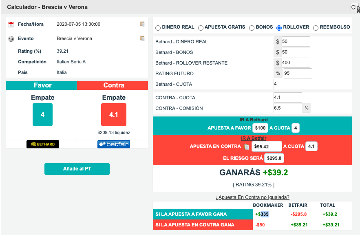
Task: Copy the Evento name with clipboard icon
Action: [142, 38]
